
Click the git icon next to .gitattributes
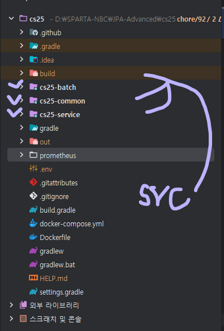(x=33, y=183)
